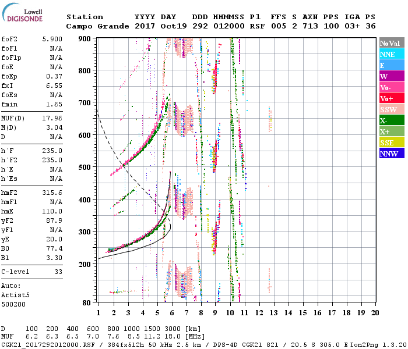This screenshot has height=349, width=408.
Task: Click the 900 label on height axis
Action: pyautogui.click(x=85, y=39)
